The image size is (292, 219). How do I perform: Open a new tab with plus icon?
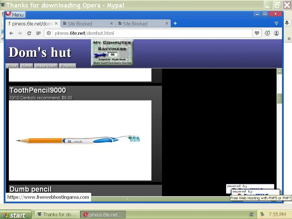click(175, 23)
